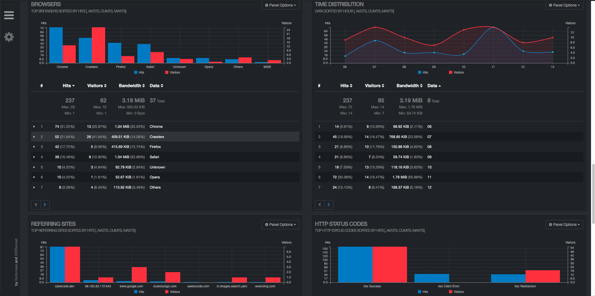Click the next-page arrow in Time Distribution panel

pos(329,204)
